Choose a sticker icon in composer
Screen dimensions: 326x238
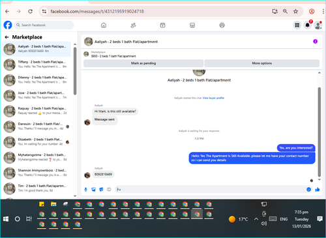(101, 190)
